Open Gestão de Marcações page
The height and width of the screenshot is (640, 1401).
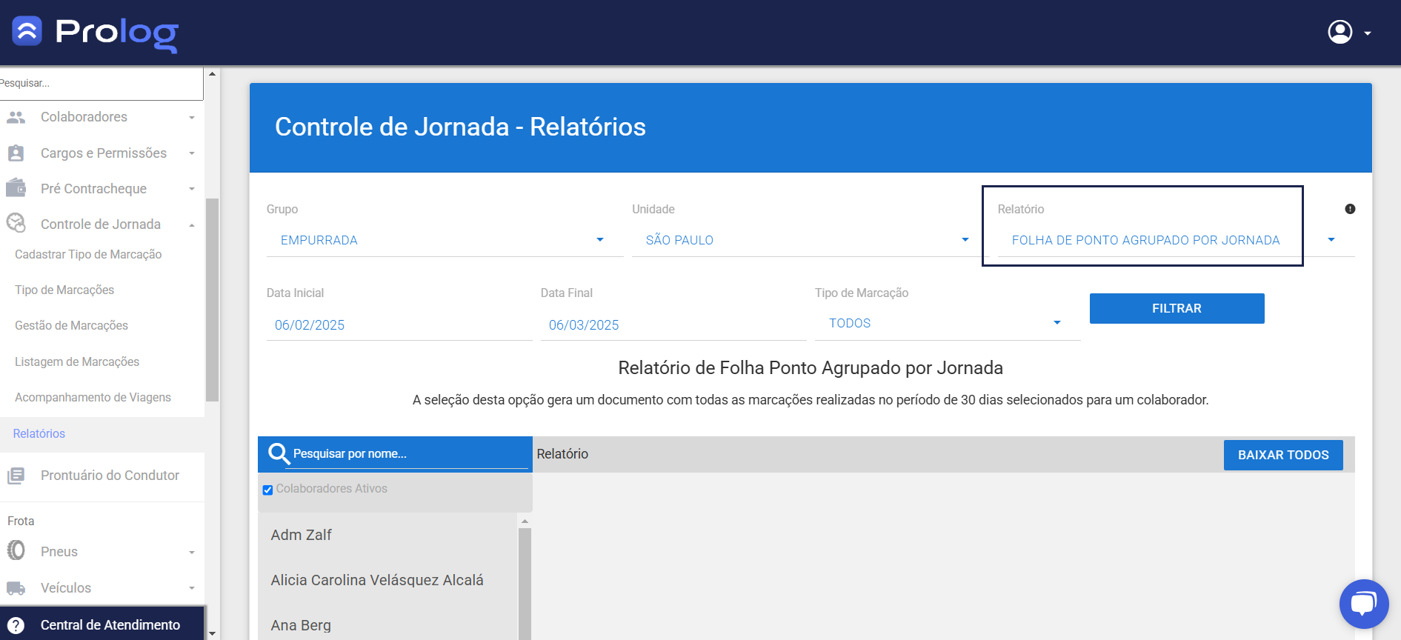click(71, 325)
